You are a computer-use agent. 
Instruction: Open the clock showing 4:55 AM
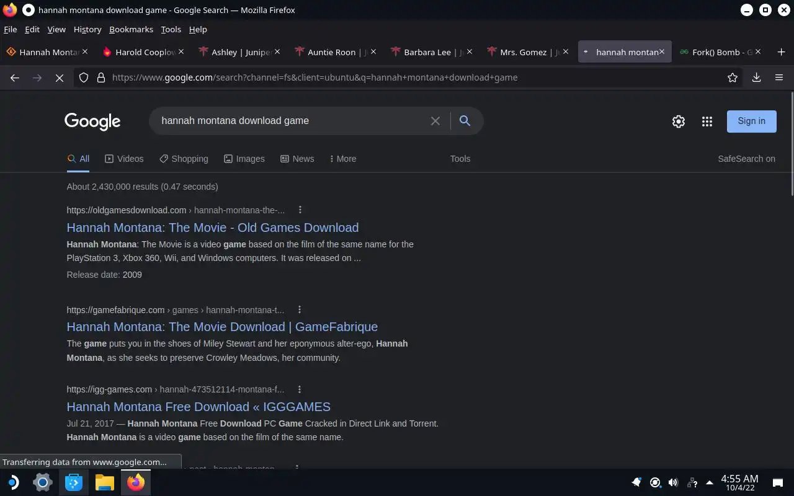point(739,482)
